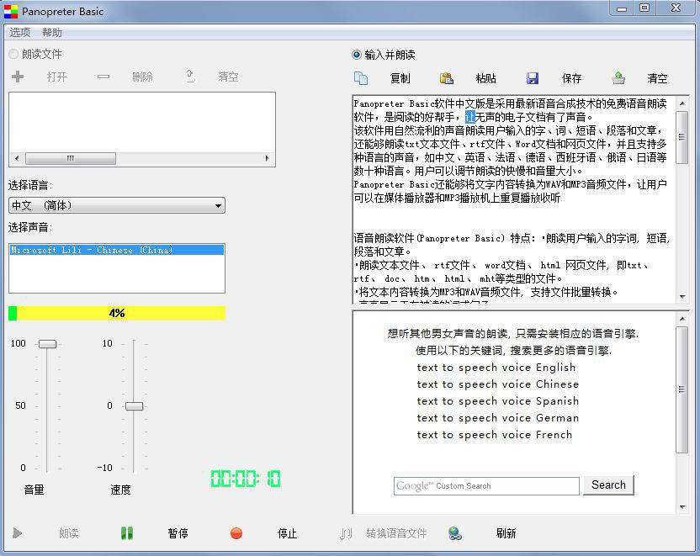Click the 清空 text in file toolbar
Screen dimensions: 700x556
pyautogui.click(x=228, y=77)
